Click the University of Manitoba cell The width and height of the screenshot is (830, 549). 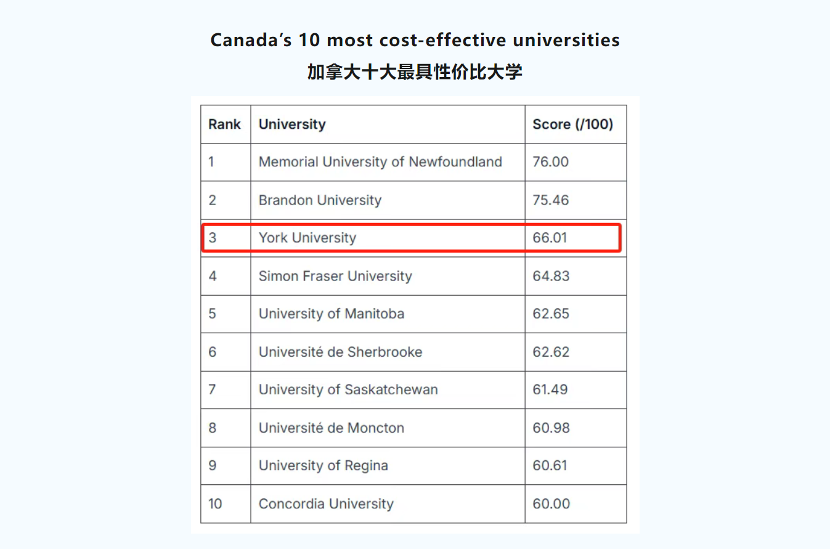click(332, 314)
